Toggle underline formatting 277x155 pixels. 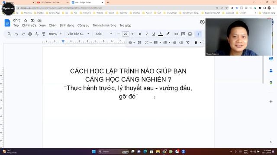point(154,34)
